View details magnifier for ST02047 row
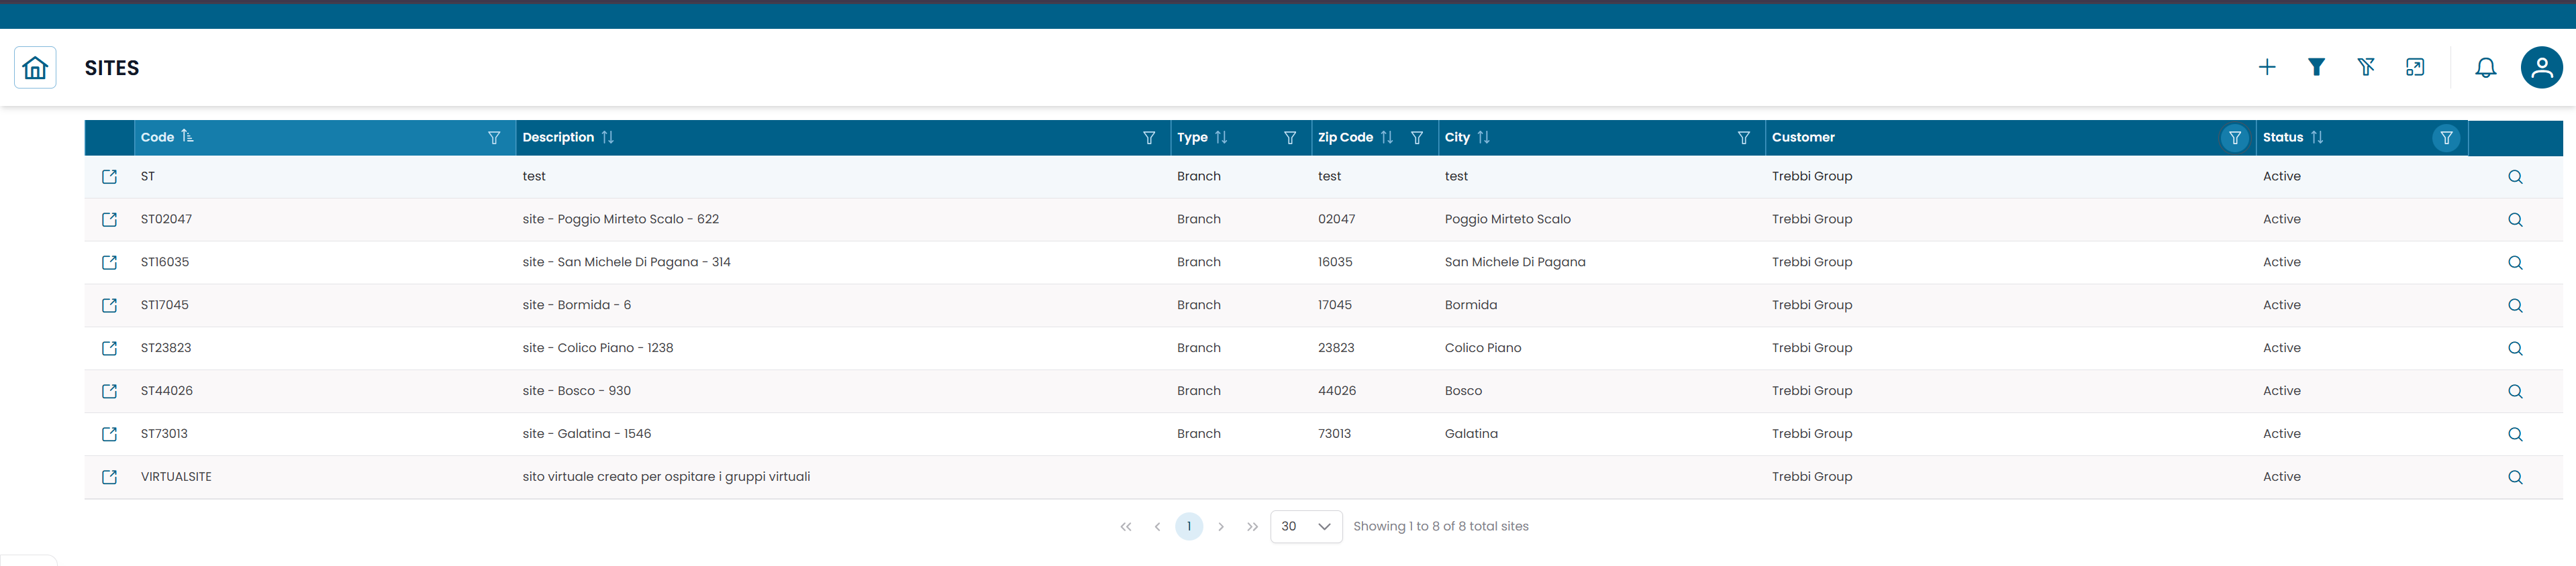The width and height of the screenshot is (2576, 566). (x=2515, y=220)
